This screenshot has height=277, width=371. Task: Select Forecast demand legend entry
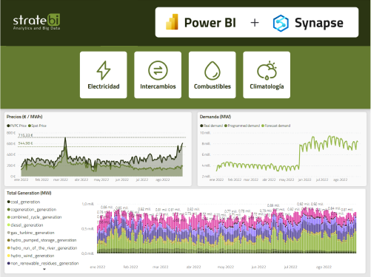pos(275,126)
